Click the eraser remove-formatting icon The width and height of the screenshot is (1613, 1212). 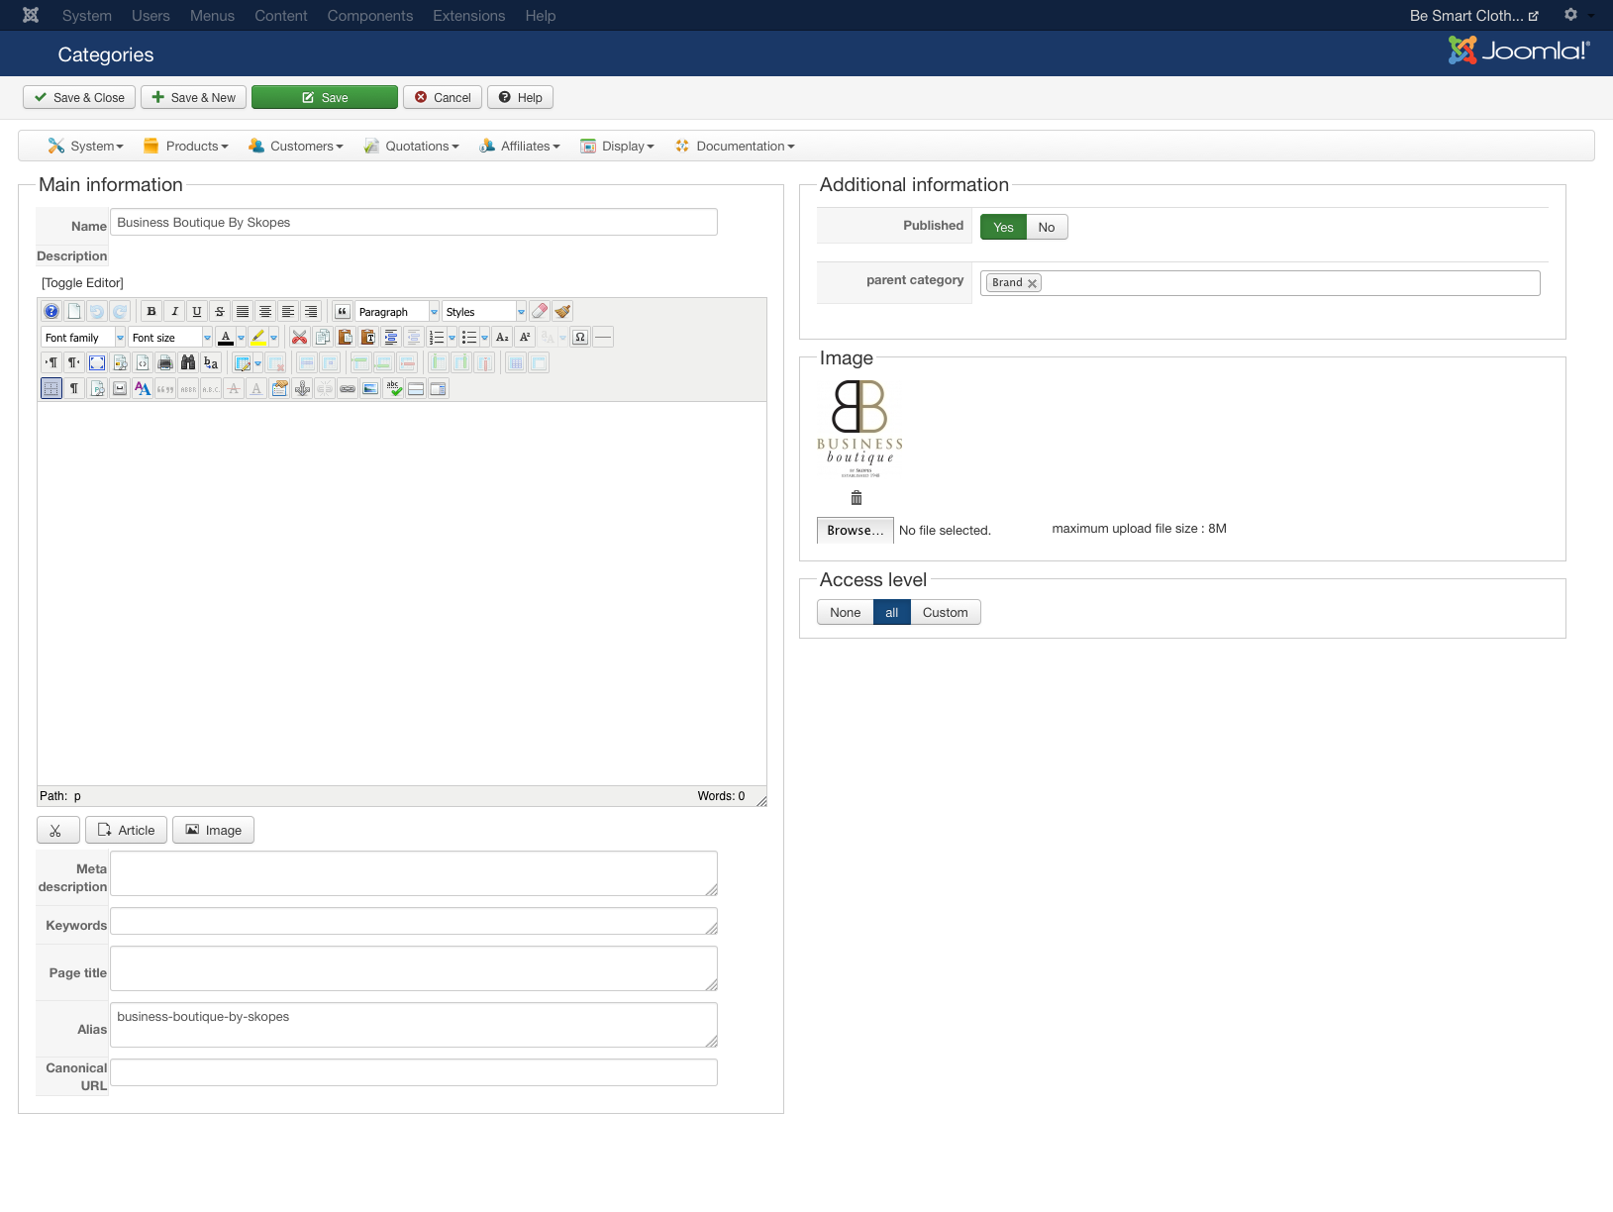[540, 312]
